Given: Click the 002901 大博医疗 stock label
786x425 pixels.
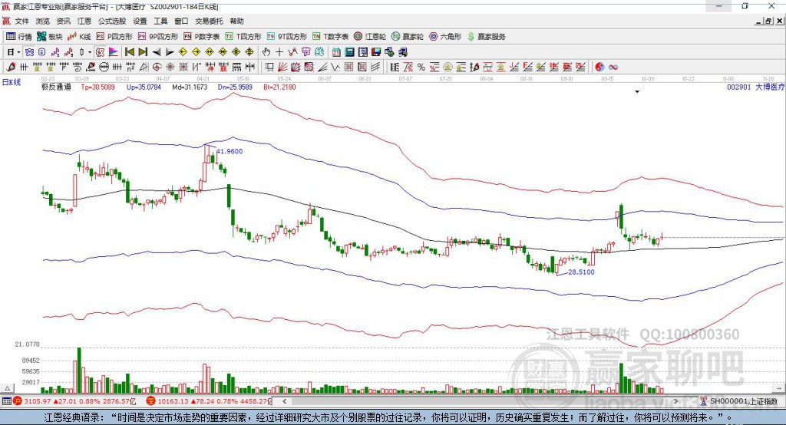Looking at the screenshot, I should pyautogui.click(x=756, y=87).
